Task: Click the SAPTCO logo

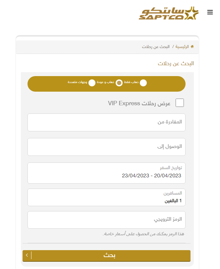Action: 169,13
